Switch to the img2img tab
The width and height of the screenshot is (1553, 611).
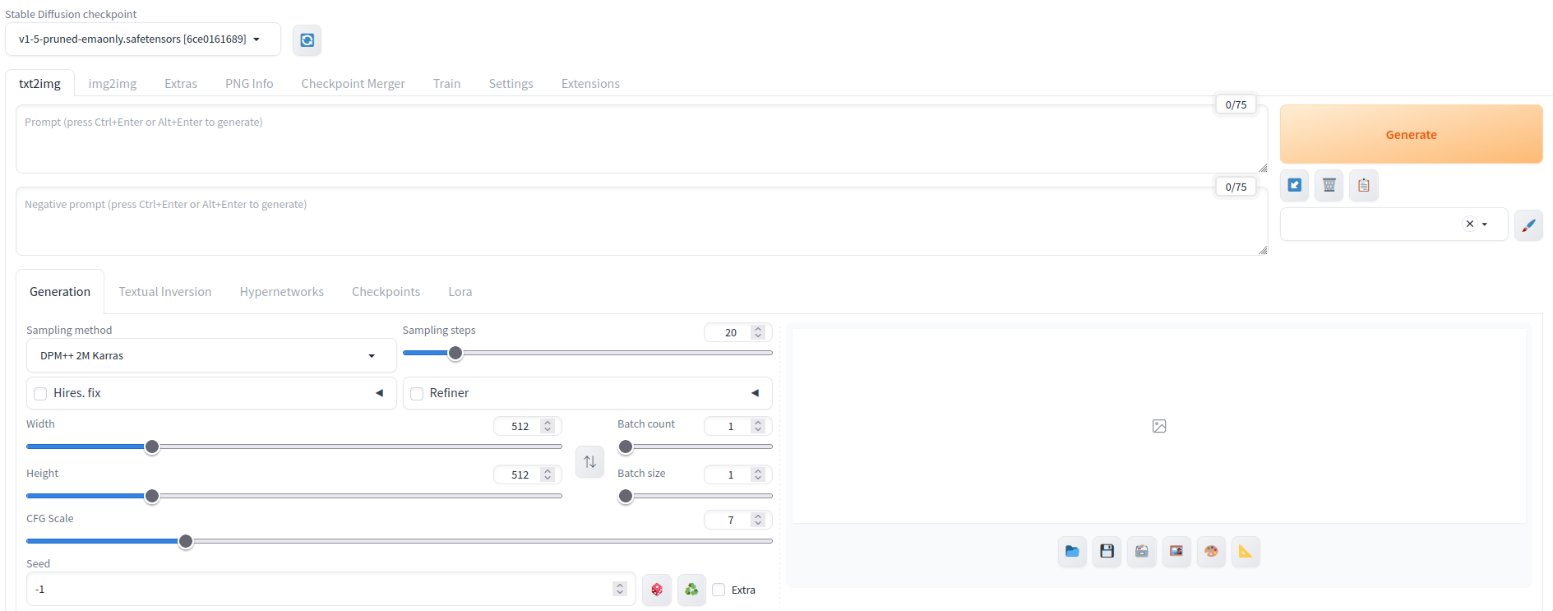coord(113,84)
